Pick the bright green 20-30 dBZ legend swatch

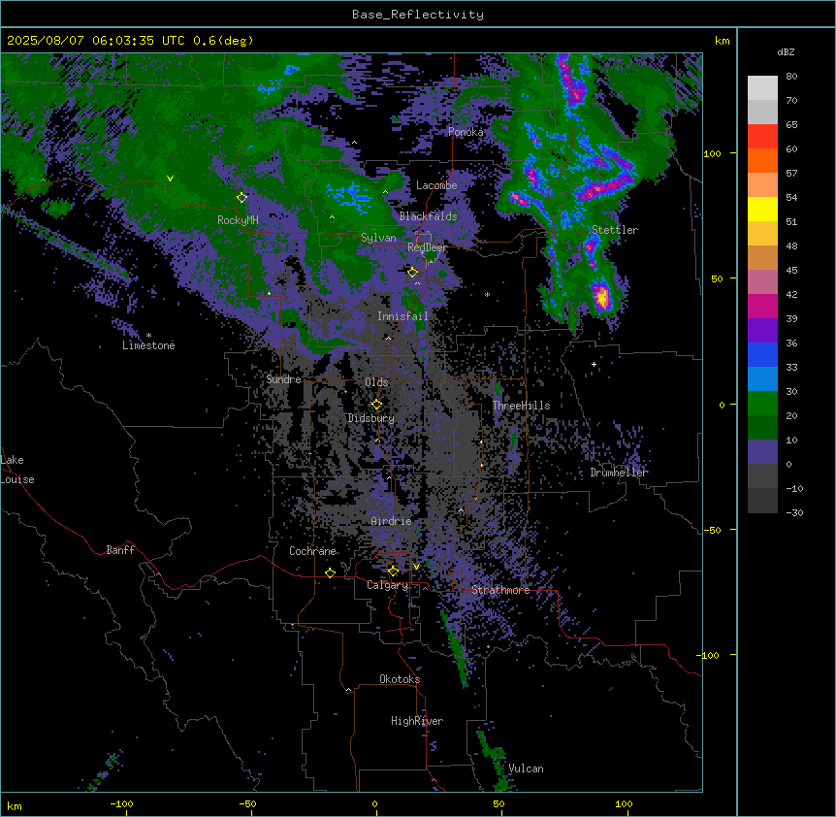(762, 404)
